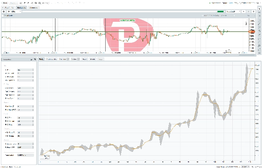
Task: Select the trend line drawing tool
Action: click(259, 24)
